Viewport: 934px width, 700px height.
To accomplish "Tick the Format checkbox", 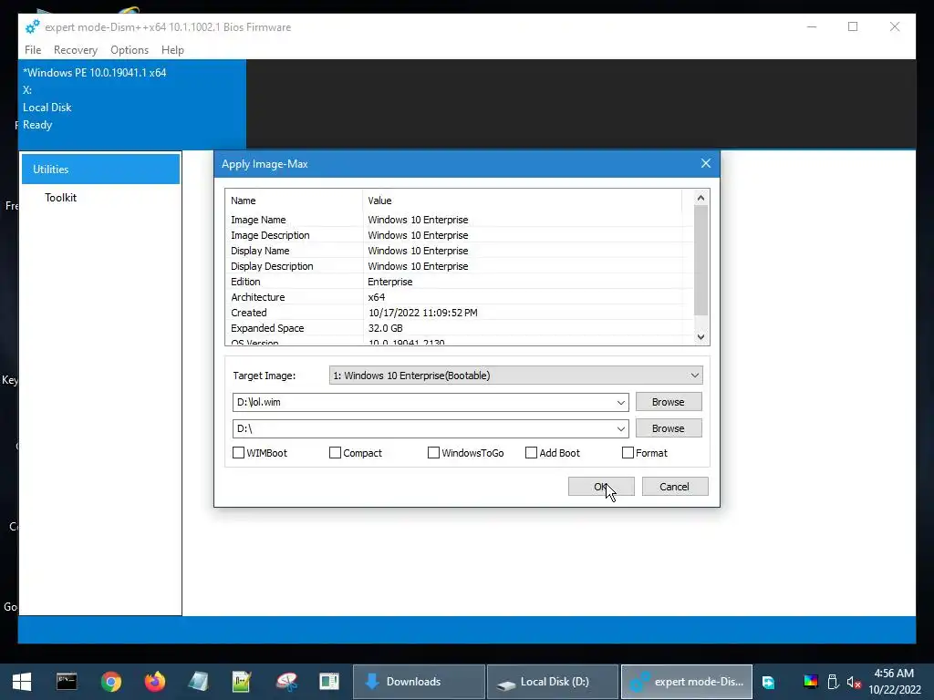I will tap(628, 453).
